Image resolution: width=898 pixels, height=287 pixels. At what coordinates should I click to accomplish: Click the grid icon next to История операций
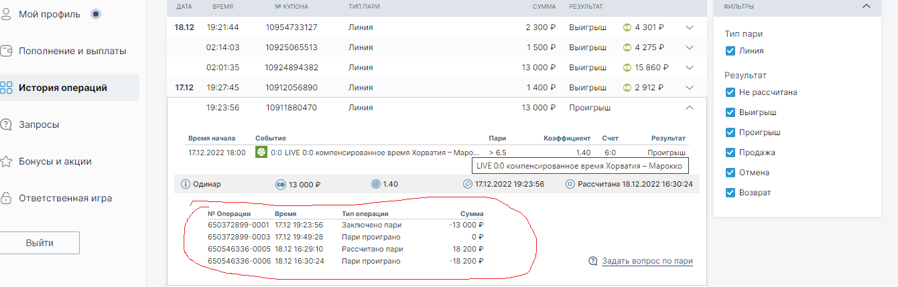click(x=6, y=88)
